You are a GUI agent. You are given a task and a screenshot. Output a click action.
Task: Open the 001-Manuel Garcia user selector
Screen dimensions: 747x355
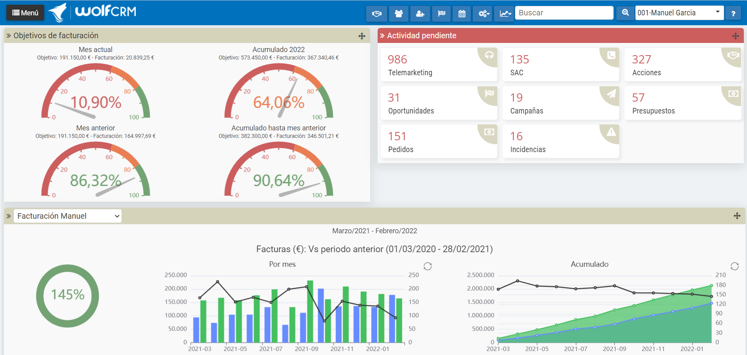coord(679,13)
